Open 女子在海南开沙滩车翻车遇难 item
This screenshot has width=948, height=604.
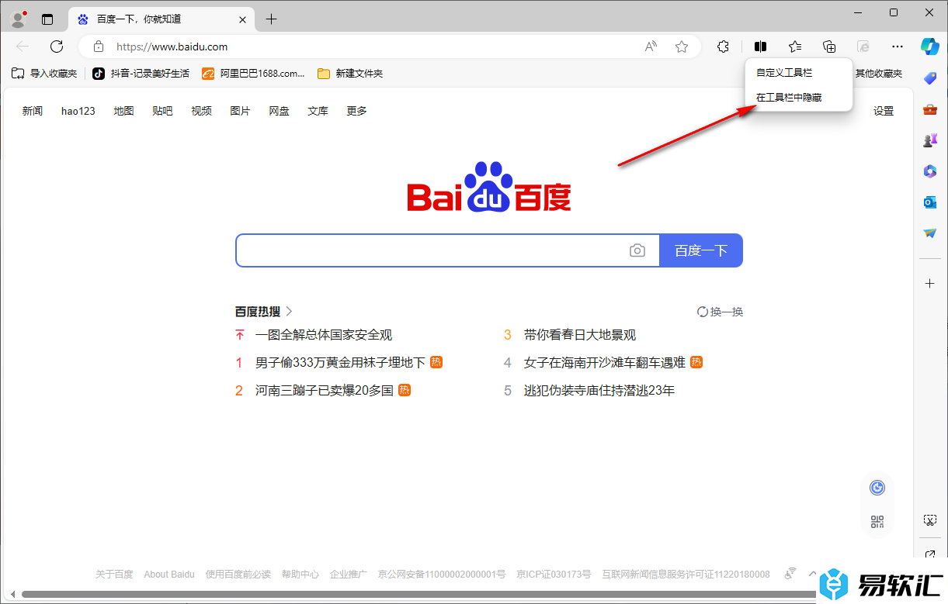click(605, 362)
